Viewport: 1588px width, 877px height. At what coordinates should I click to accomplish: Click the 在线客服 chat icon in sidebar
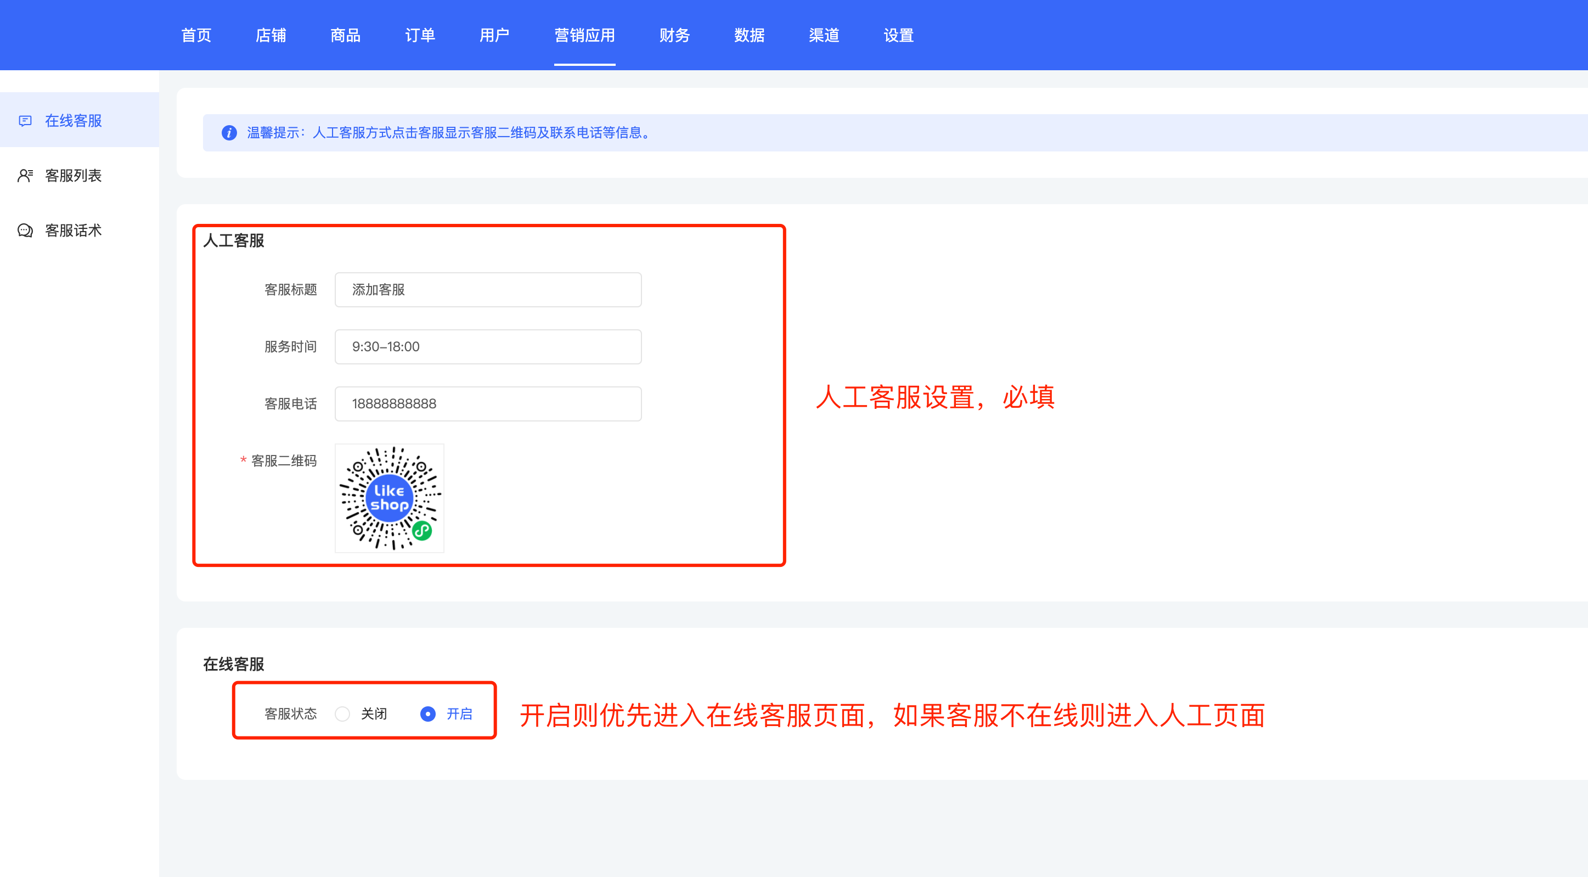[25, 120]
